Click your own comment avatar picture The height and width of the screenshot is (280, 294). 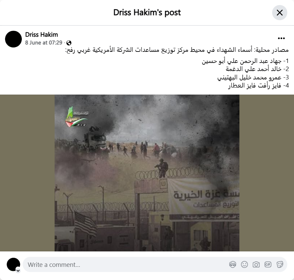tap(13, 265)
